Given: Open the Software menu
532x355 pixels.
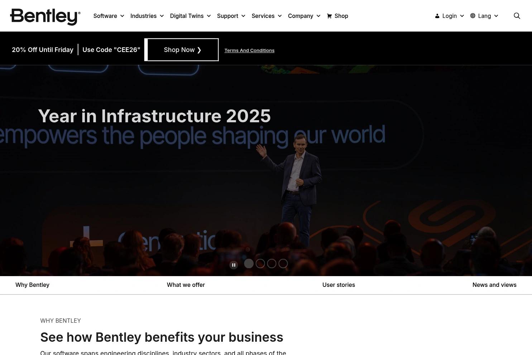Looking at the screenshot, I should point(105,16).
